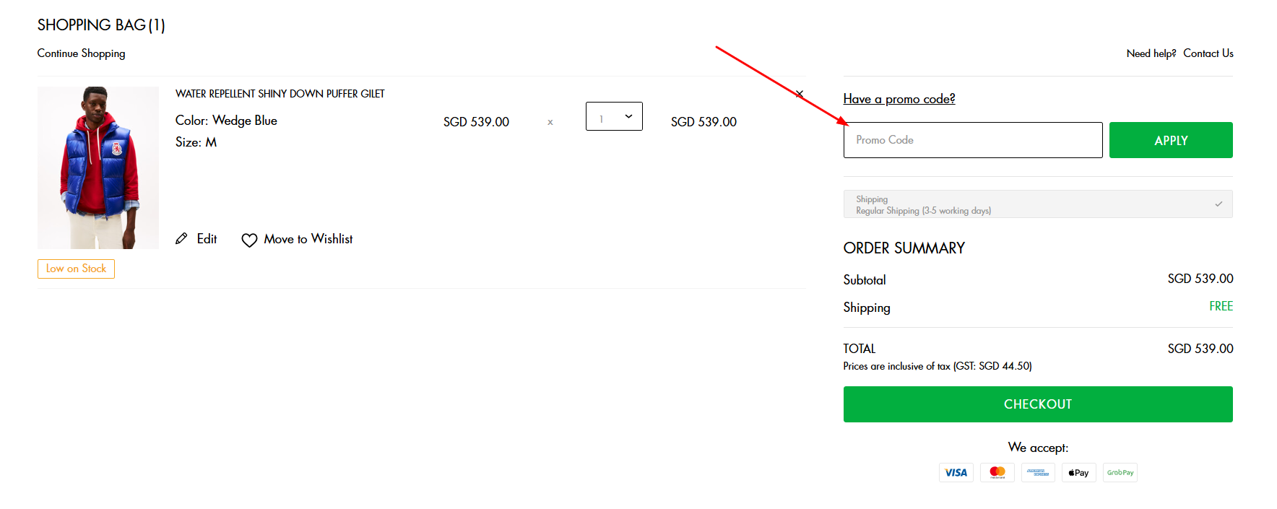Open the Contact Us link

click(x=1208, y=53)
